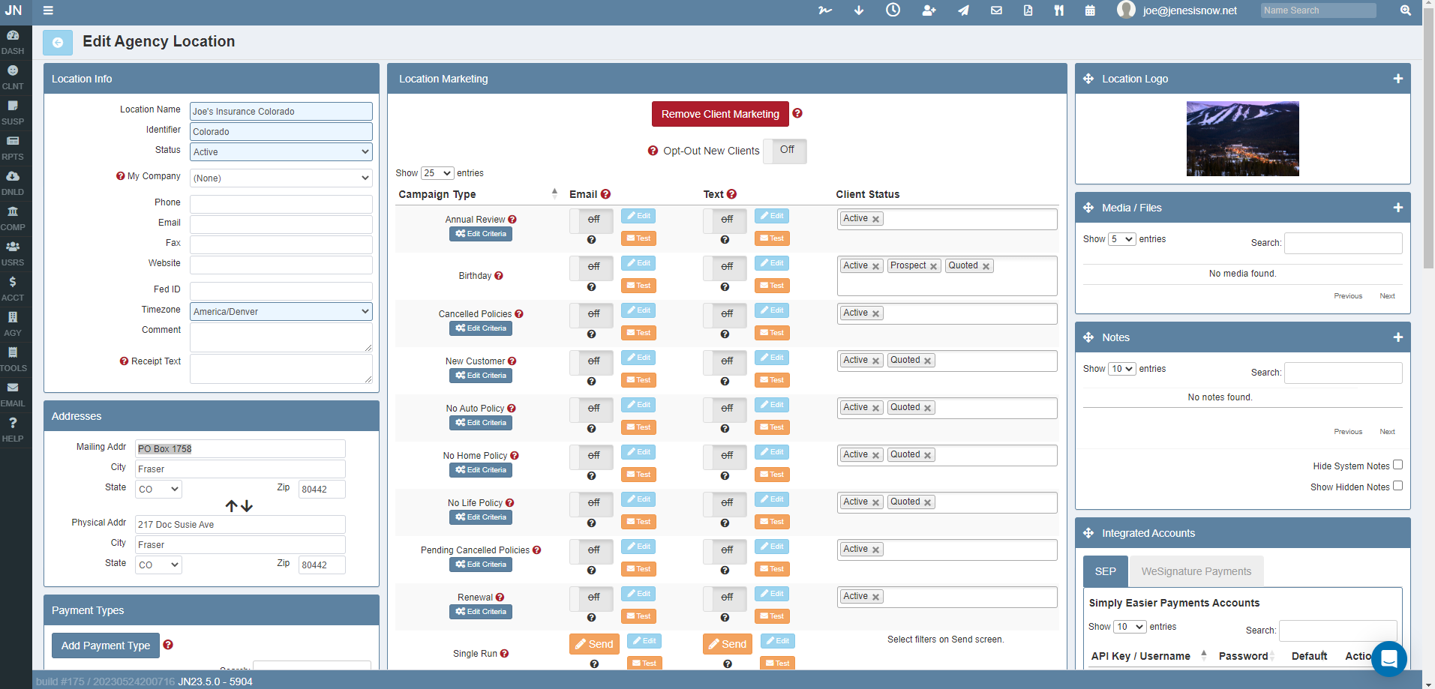Change Location Marketing show entries dropdown
The width and height of the screenshot is (1435, 689).
[x=437, y=173]
